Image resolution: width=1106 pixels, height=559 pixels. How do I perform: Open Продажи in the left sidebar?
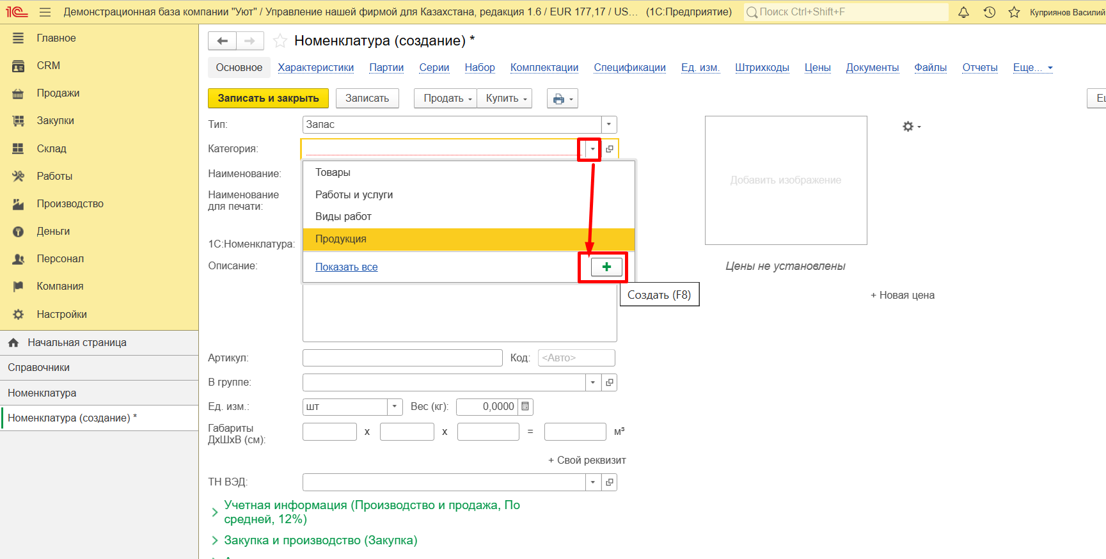pos(58,93)
